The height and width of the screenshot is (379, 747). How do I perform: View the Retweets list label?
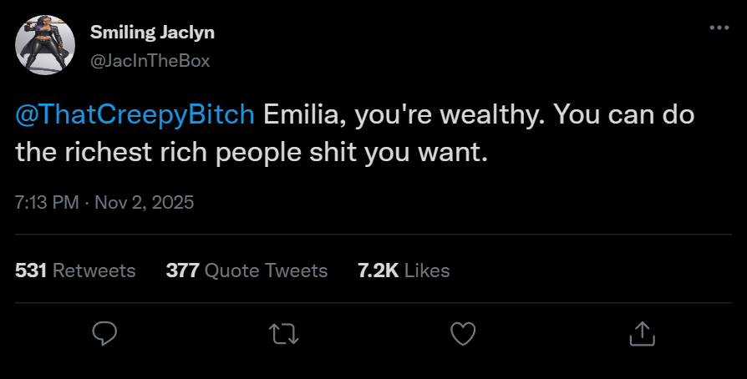[94, 270]
